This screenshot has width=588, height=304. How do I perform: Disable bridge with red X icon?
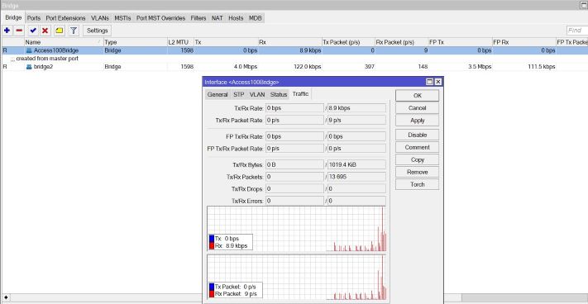pos(45,31)
